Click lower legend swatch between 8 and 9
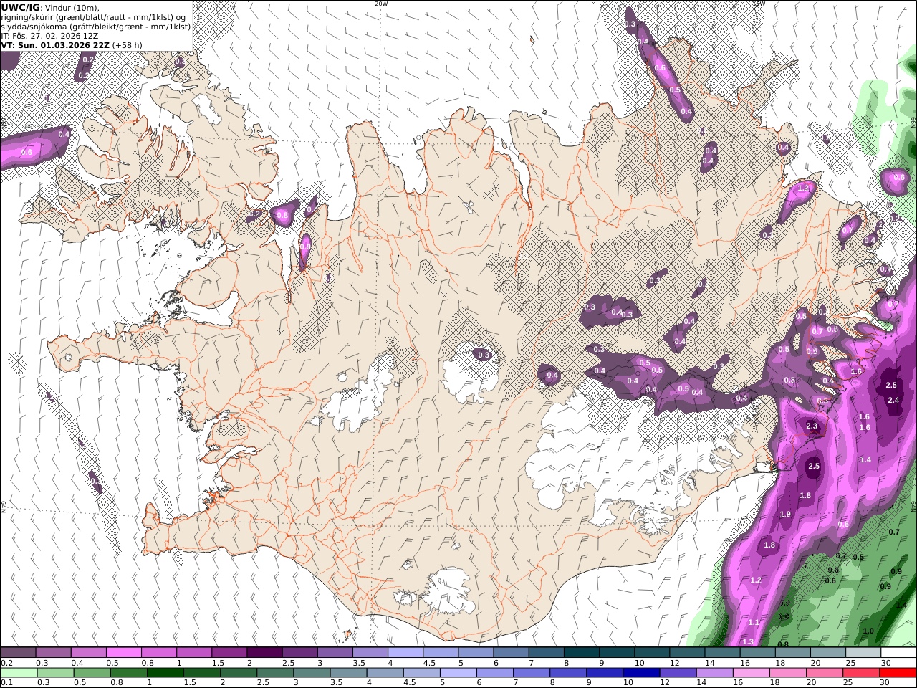The image size is (917, 688). (x=567, y=673)
